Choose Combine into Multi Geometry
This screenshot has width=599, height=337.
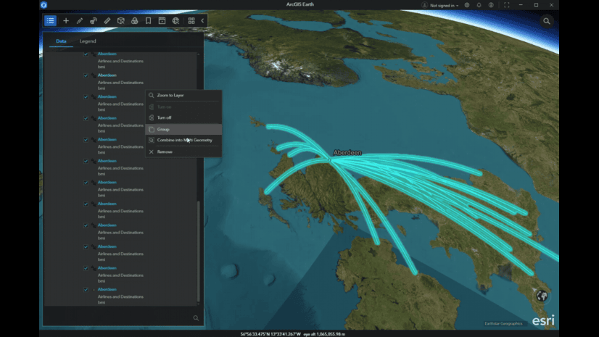183,140
